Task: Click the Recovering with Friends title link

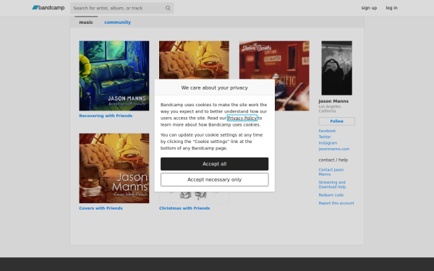Action: [x=106, y=116]
